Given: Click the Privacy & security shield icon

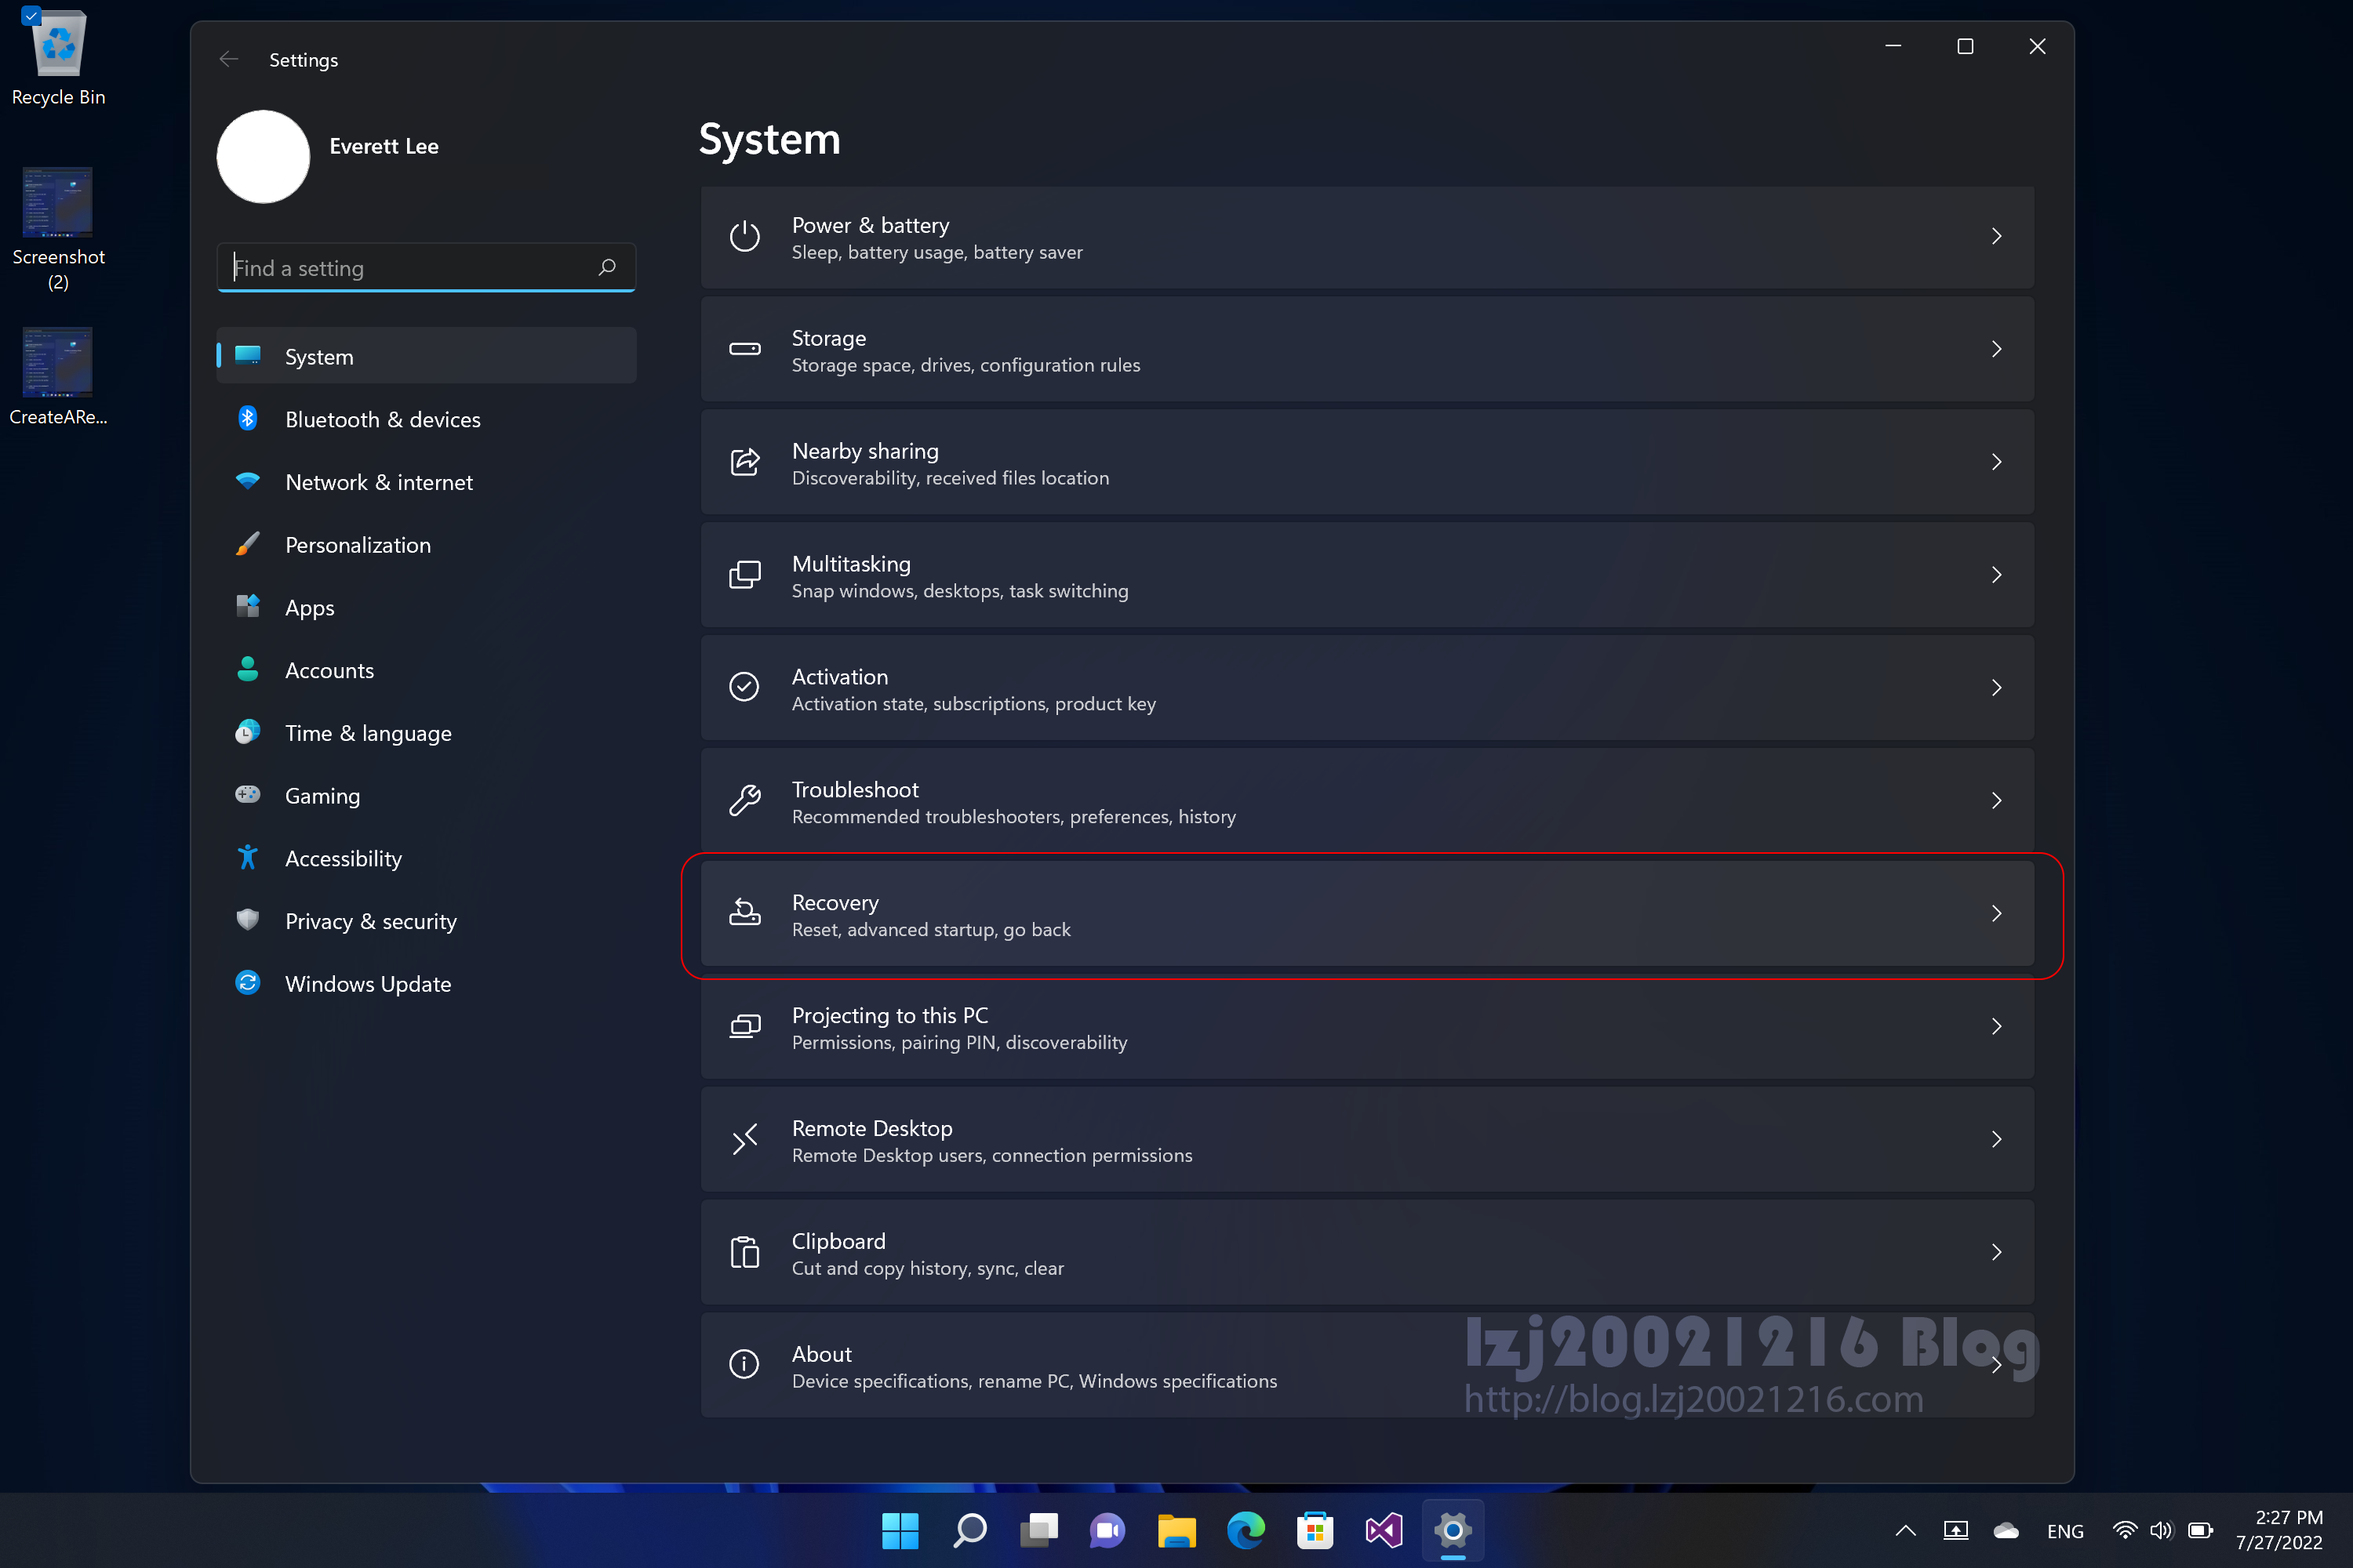Looking at the screenshot, I should [247, 920].
